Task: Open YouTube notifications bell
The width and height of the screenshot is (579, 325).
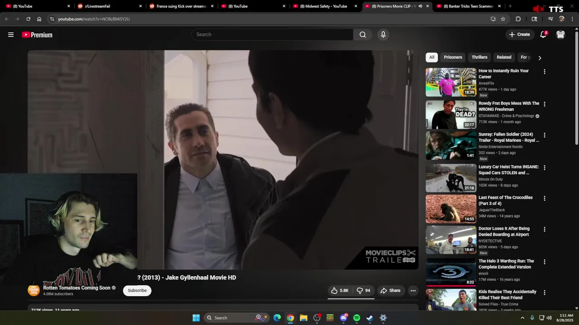Action: [x=543, y=35]
